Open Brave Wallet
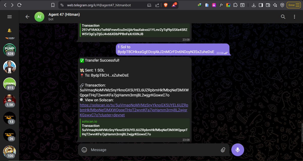303x161 pixels. coord(268,5)
